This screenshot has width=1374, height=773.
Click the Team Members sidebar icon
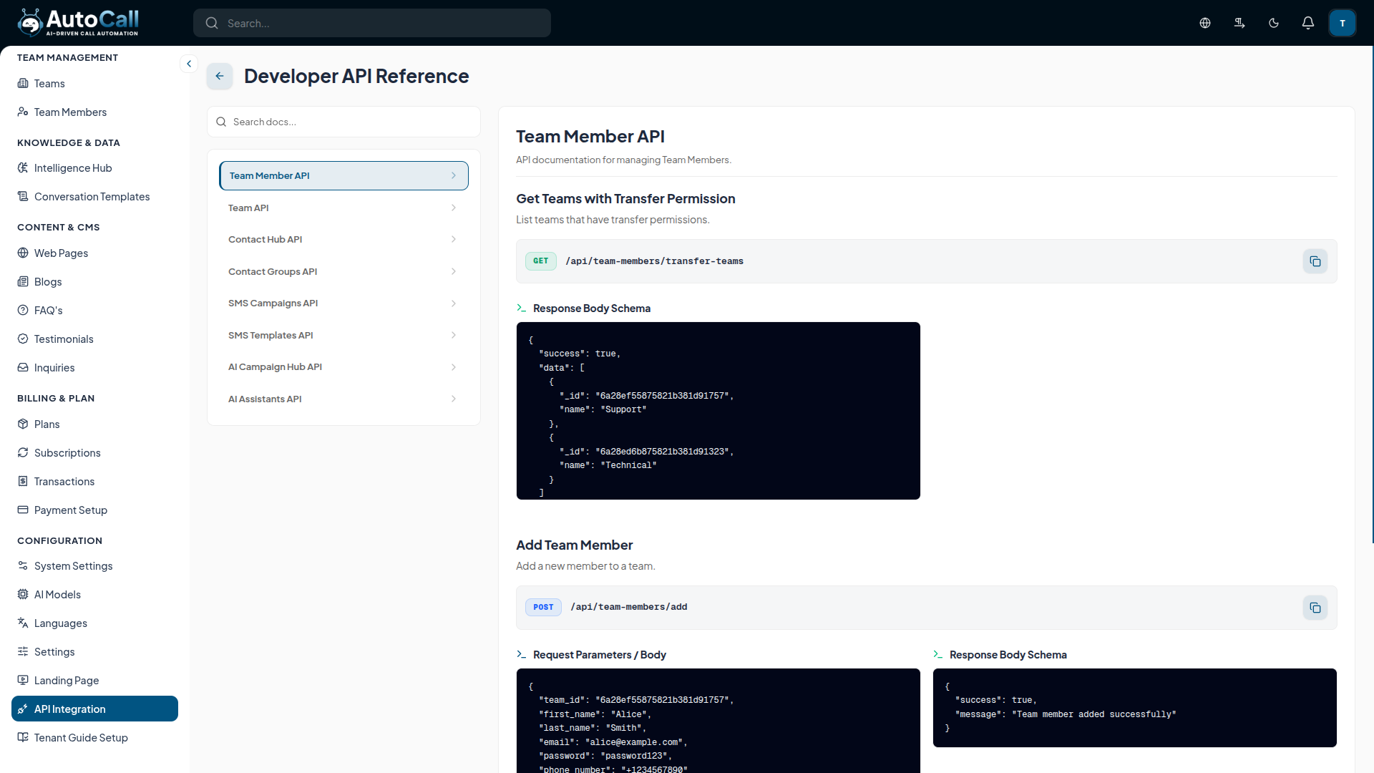pyautogui.click(x=23, y=112)
